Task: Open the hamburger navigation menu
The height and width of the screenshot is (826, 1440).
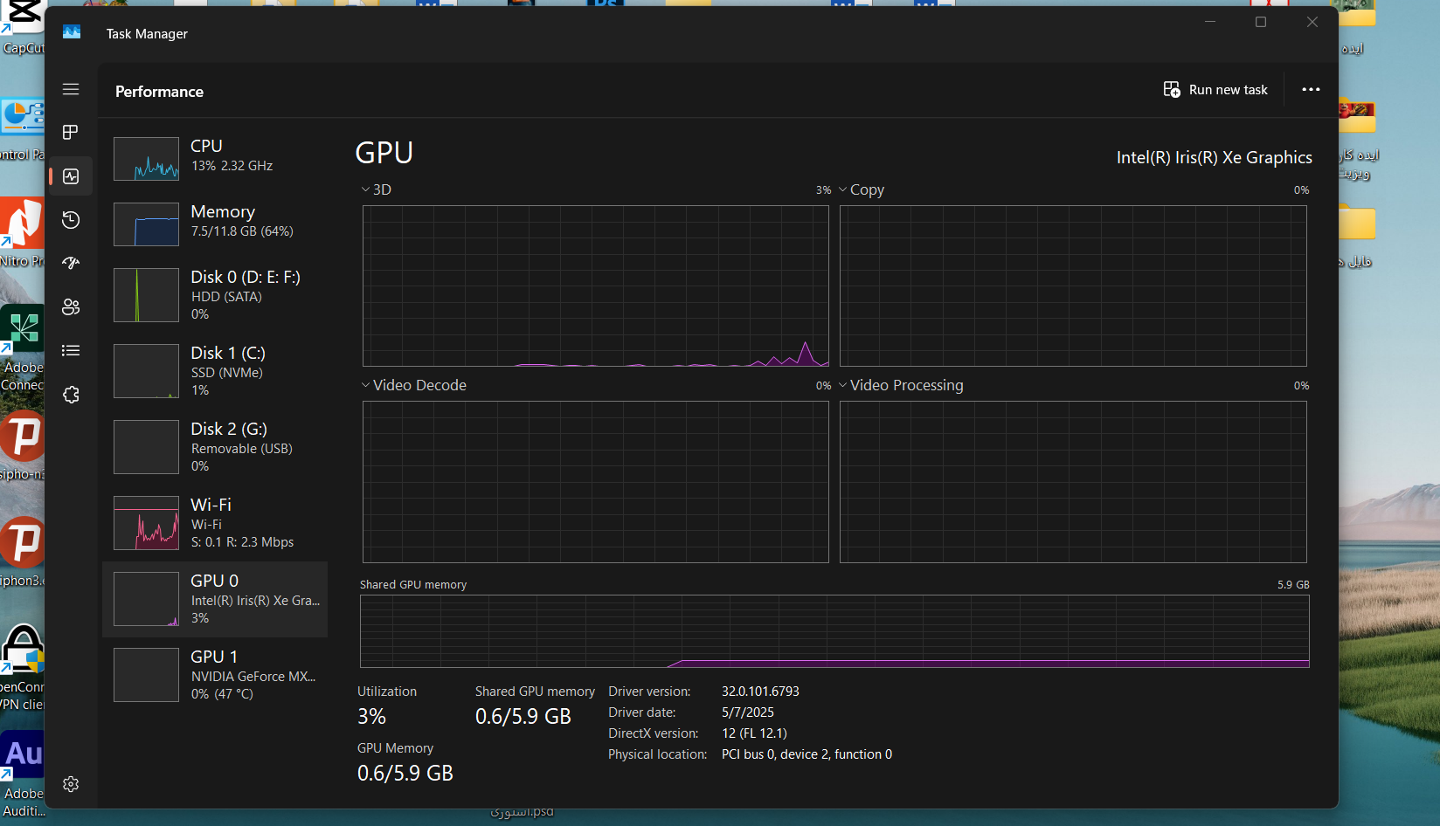Action: click(71, 89)
